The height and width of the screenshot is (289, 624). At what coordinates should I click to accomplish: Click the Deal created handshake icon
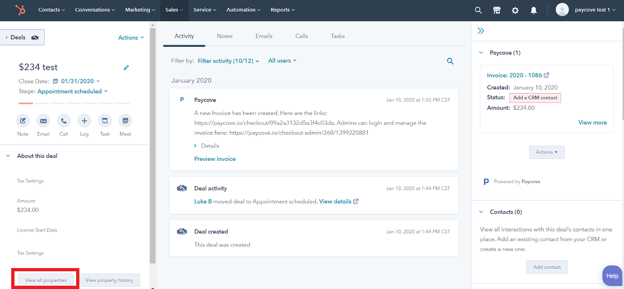click(182, 232)
